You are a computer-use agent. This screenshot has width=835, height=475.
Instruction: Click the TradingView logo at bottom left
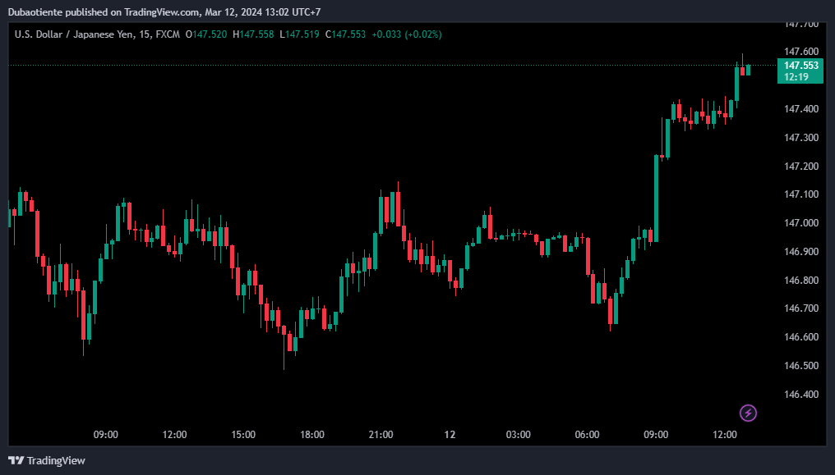[x=47, y=461]
